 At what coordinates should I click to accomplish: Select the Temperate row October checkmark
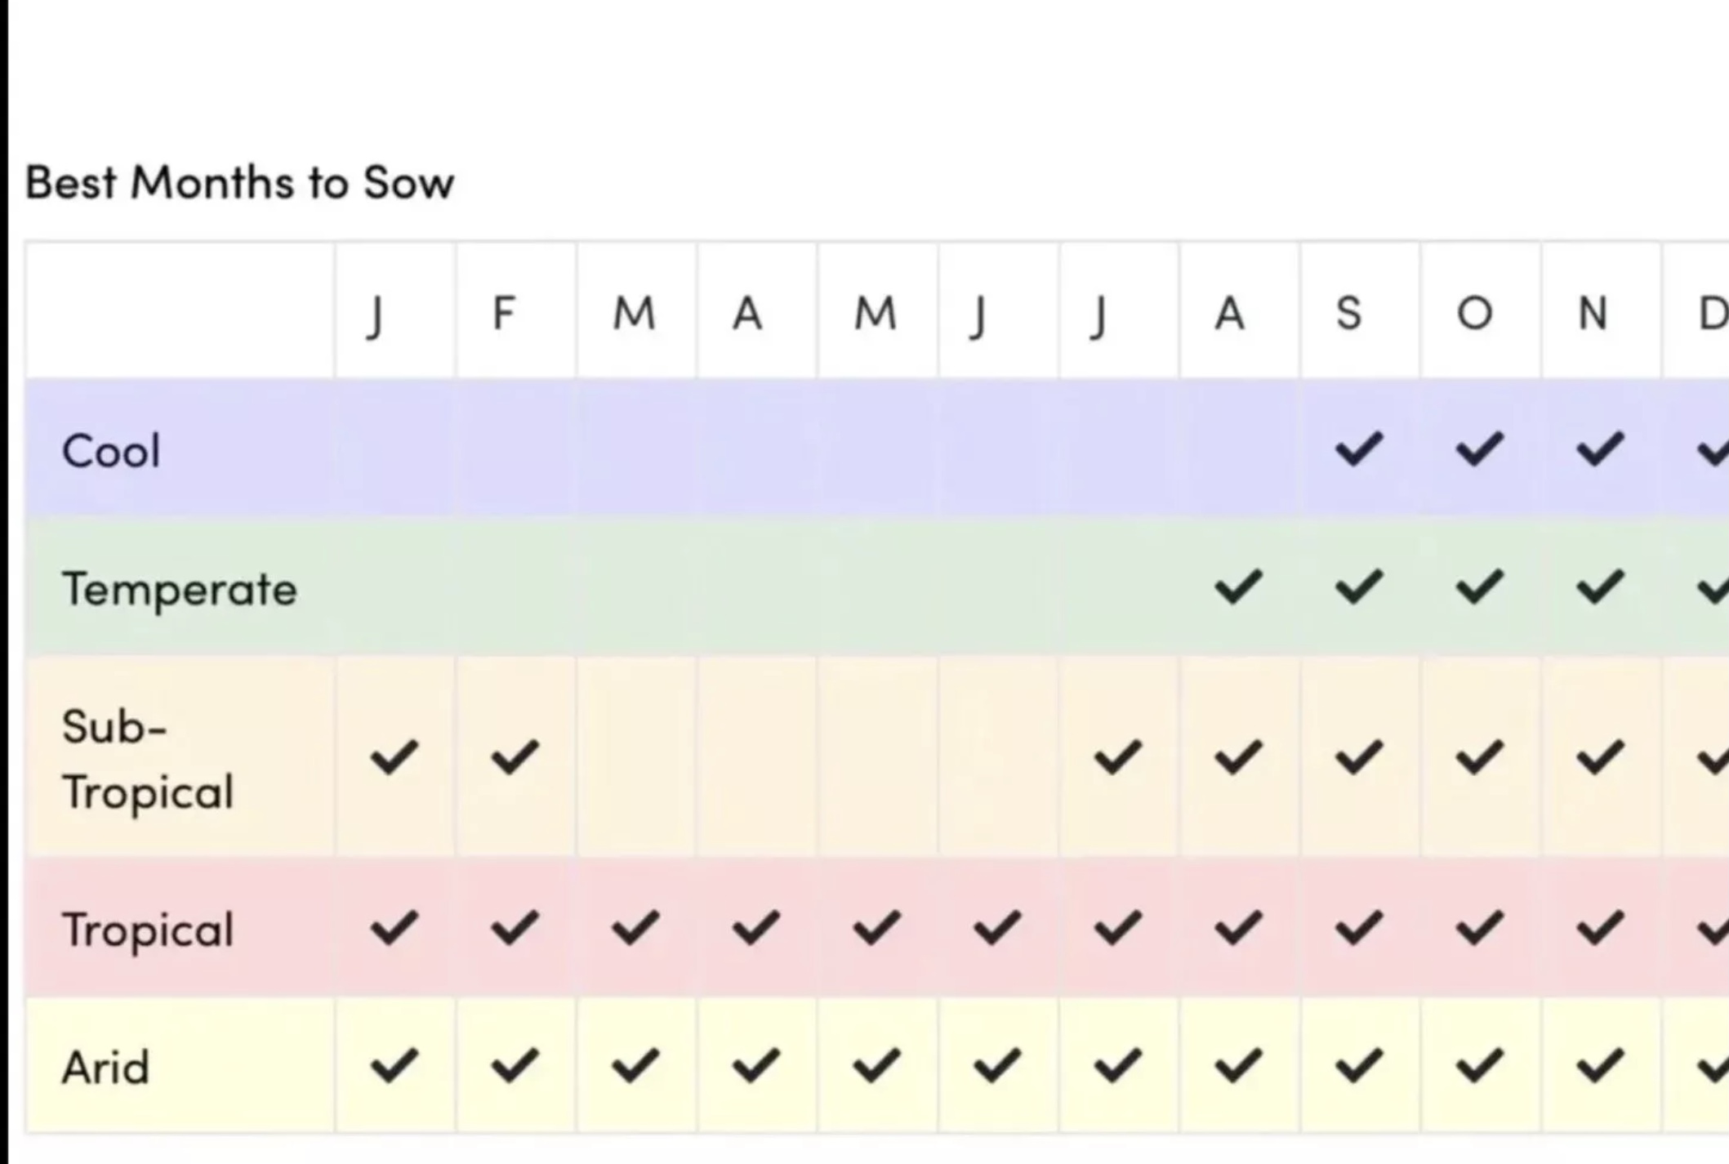[x=1479, y=586]
